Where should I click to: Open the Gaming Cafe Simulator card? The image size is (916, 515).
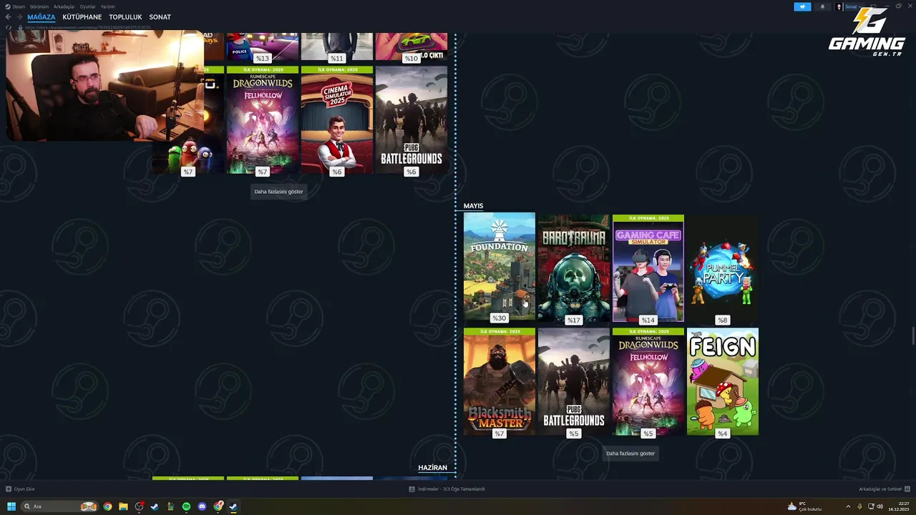[x=648, y=268]
